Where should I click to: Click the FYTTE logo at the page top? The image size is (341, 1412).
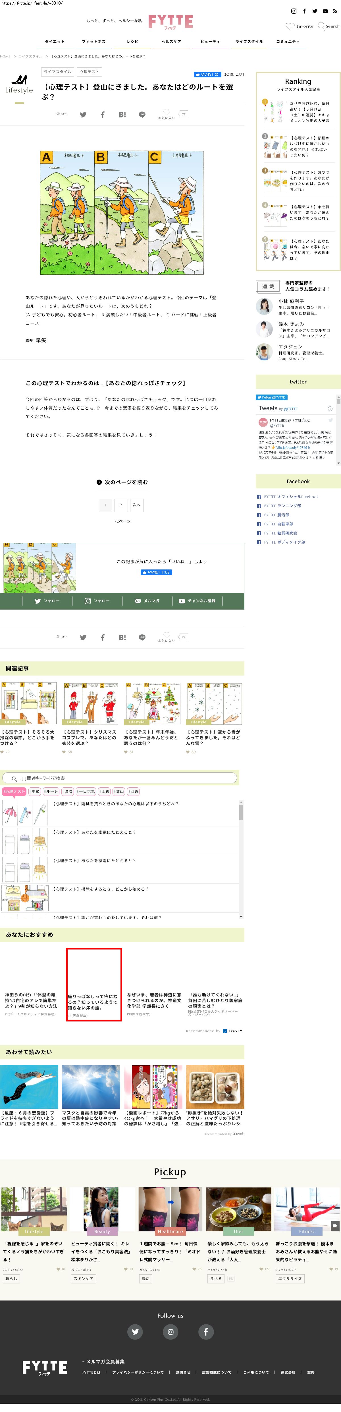[170, 22]
